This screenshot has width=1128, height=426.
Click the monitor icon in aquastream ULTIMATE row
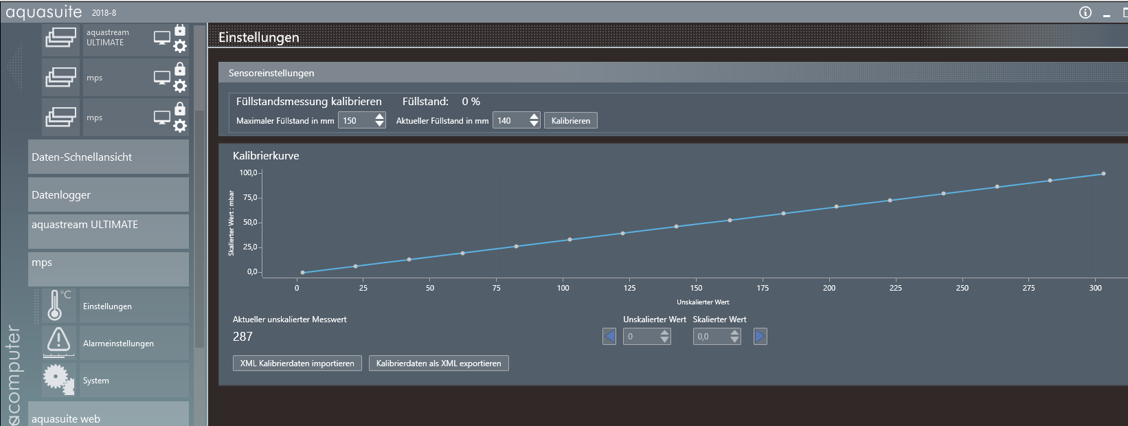click(x=161, y=38)
